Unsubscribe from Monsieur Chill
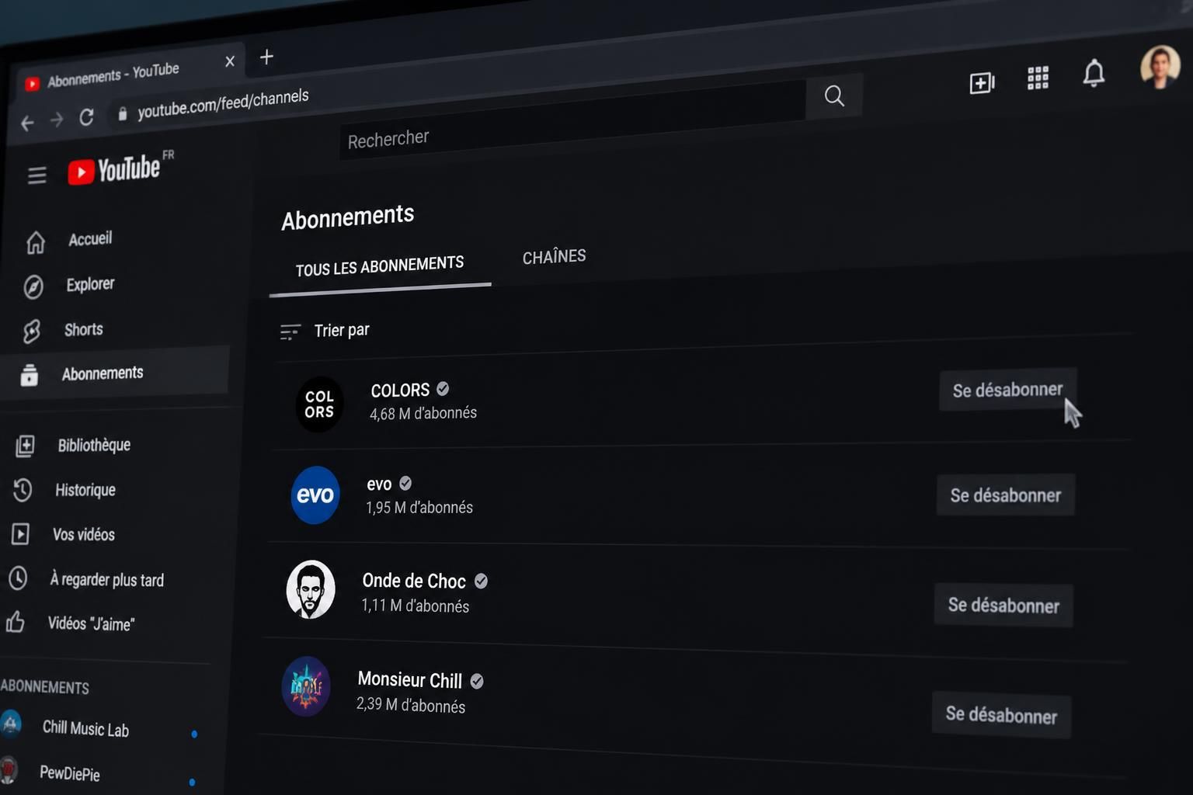The height and width of the screenshot is (795, 1193). [1001, 715]
